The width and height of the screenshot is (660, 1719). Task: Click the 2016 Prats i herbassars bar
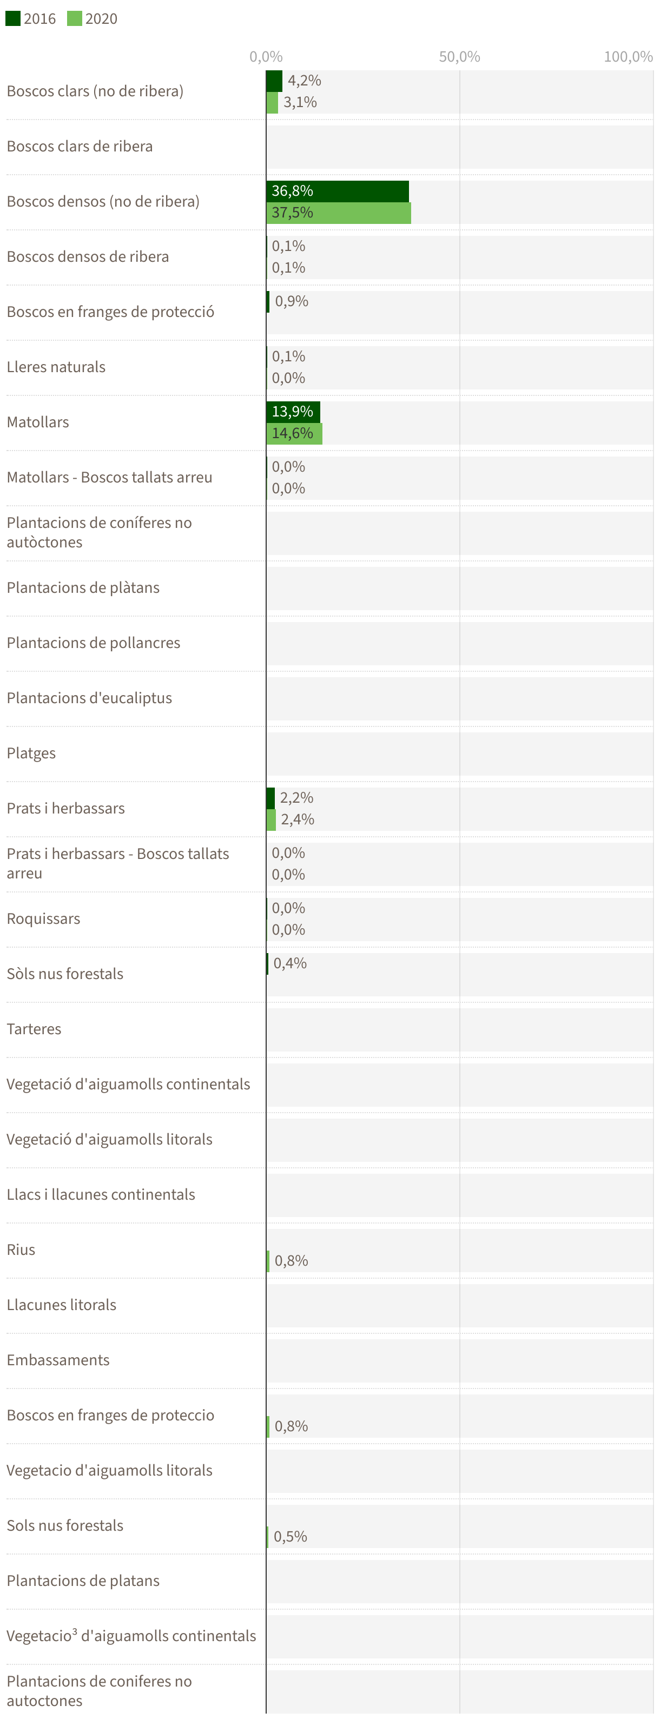270,798
